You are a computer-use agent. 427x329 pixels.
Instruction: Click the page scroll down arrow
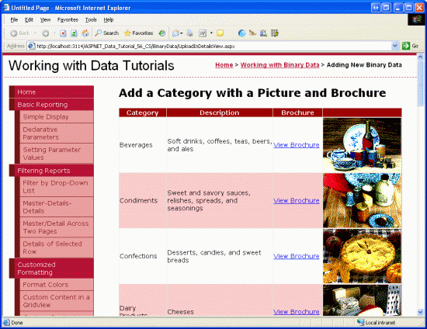[x=420, y=312]
